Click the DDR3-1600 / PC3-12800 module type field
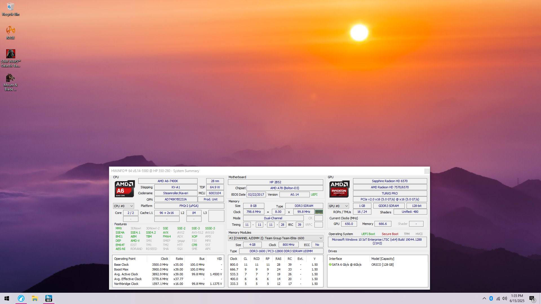The width and height of the screenshot is (541, 304). (281, 251)
